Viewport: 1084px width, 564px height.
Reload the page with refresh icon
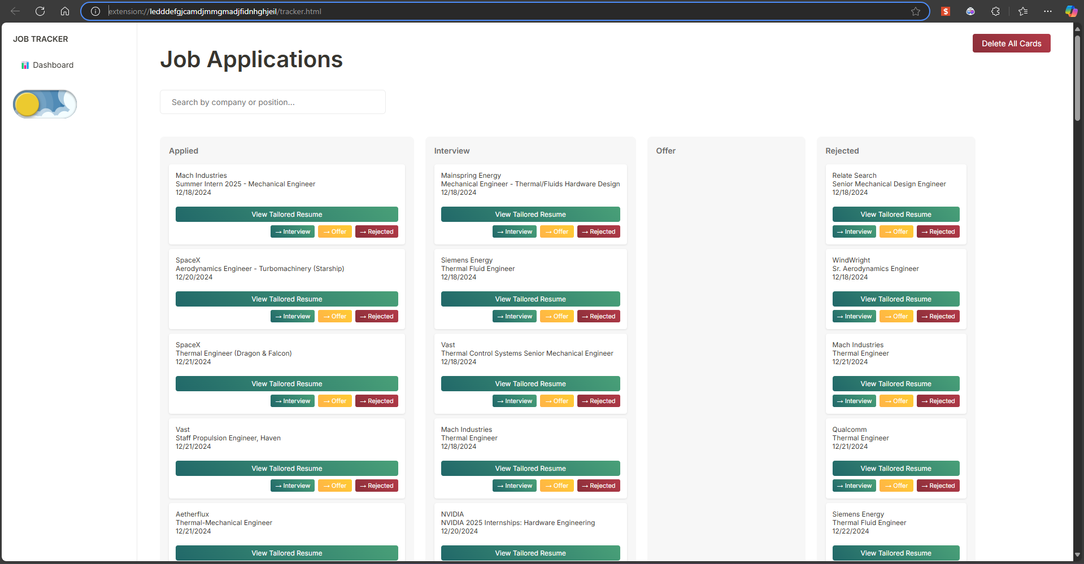pos(40,11)
